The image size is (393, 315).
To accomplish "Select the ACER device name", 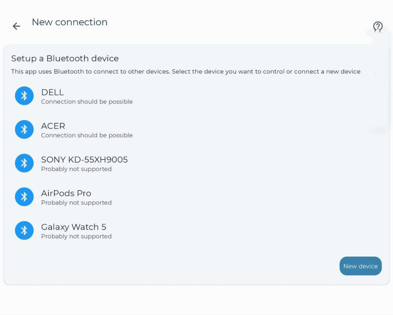I will tap(53, 126).
